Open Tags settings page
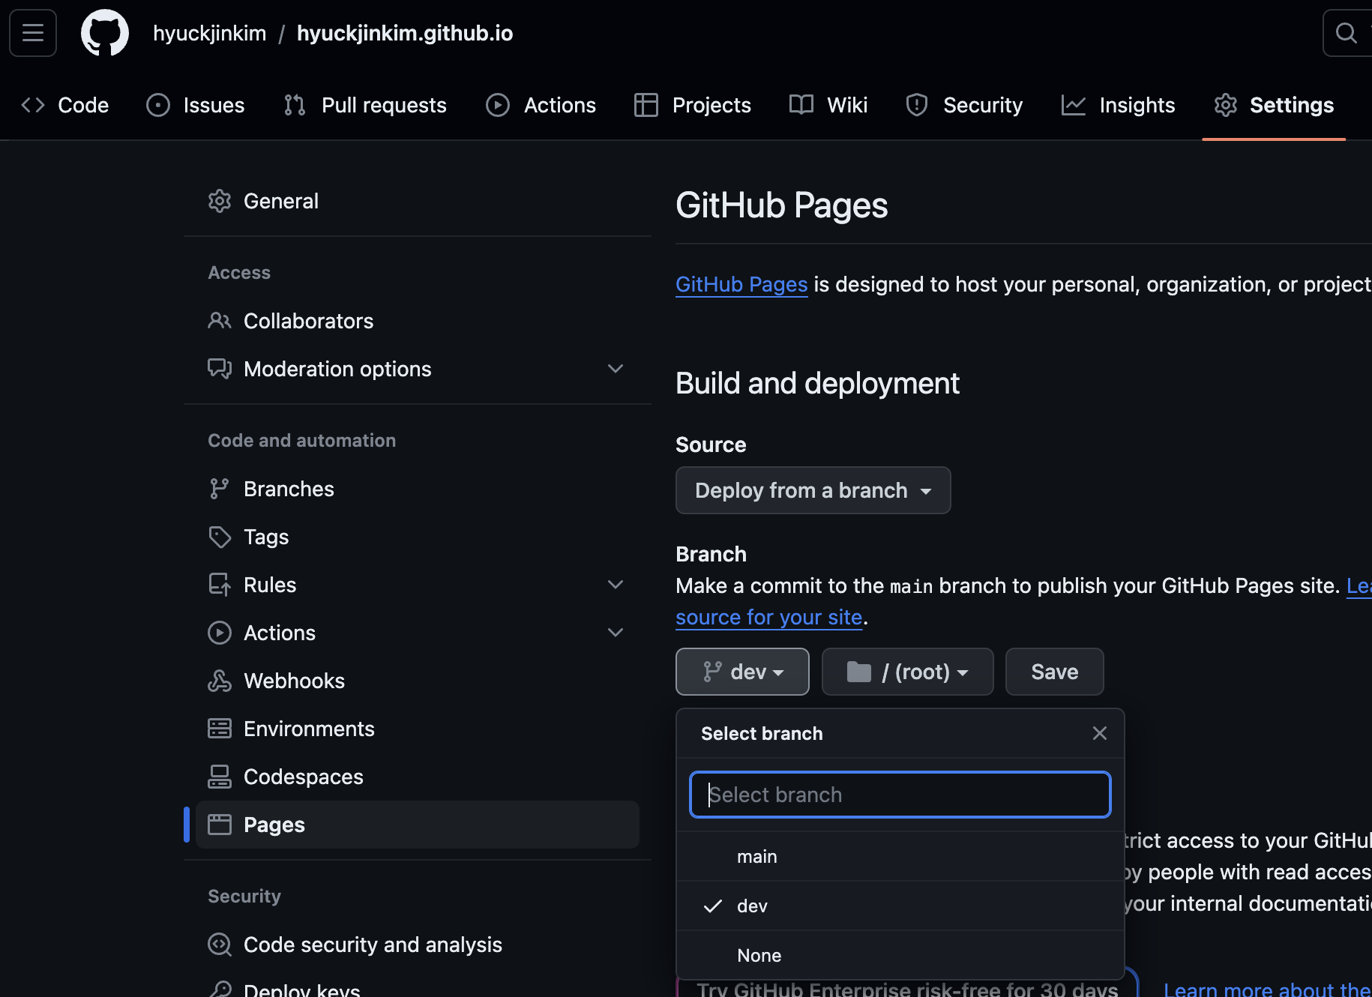 (418, 537)
